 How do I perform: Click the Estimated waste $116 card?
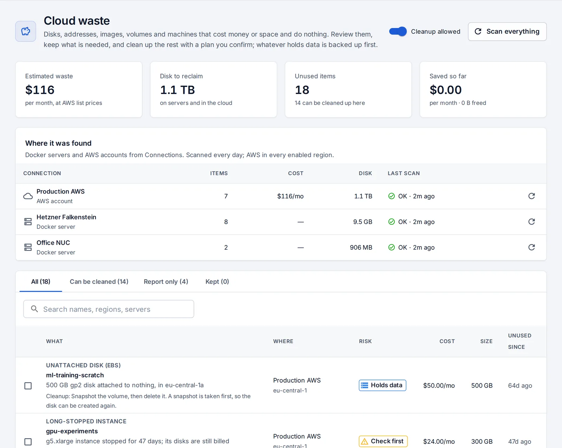[x=79, y=90]
